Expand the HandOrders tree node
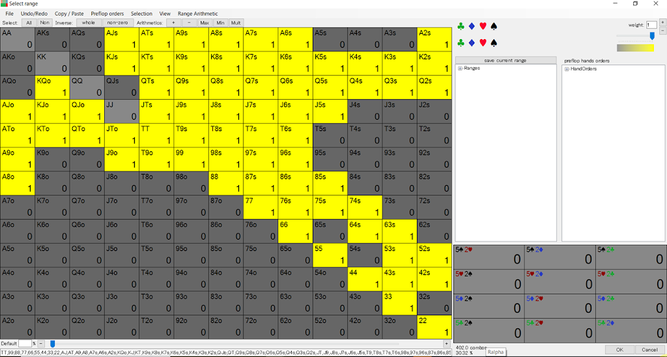667x357 pixels. 567,69
